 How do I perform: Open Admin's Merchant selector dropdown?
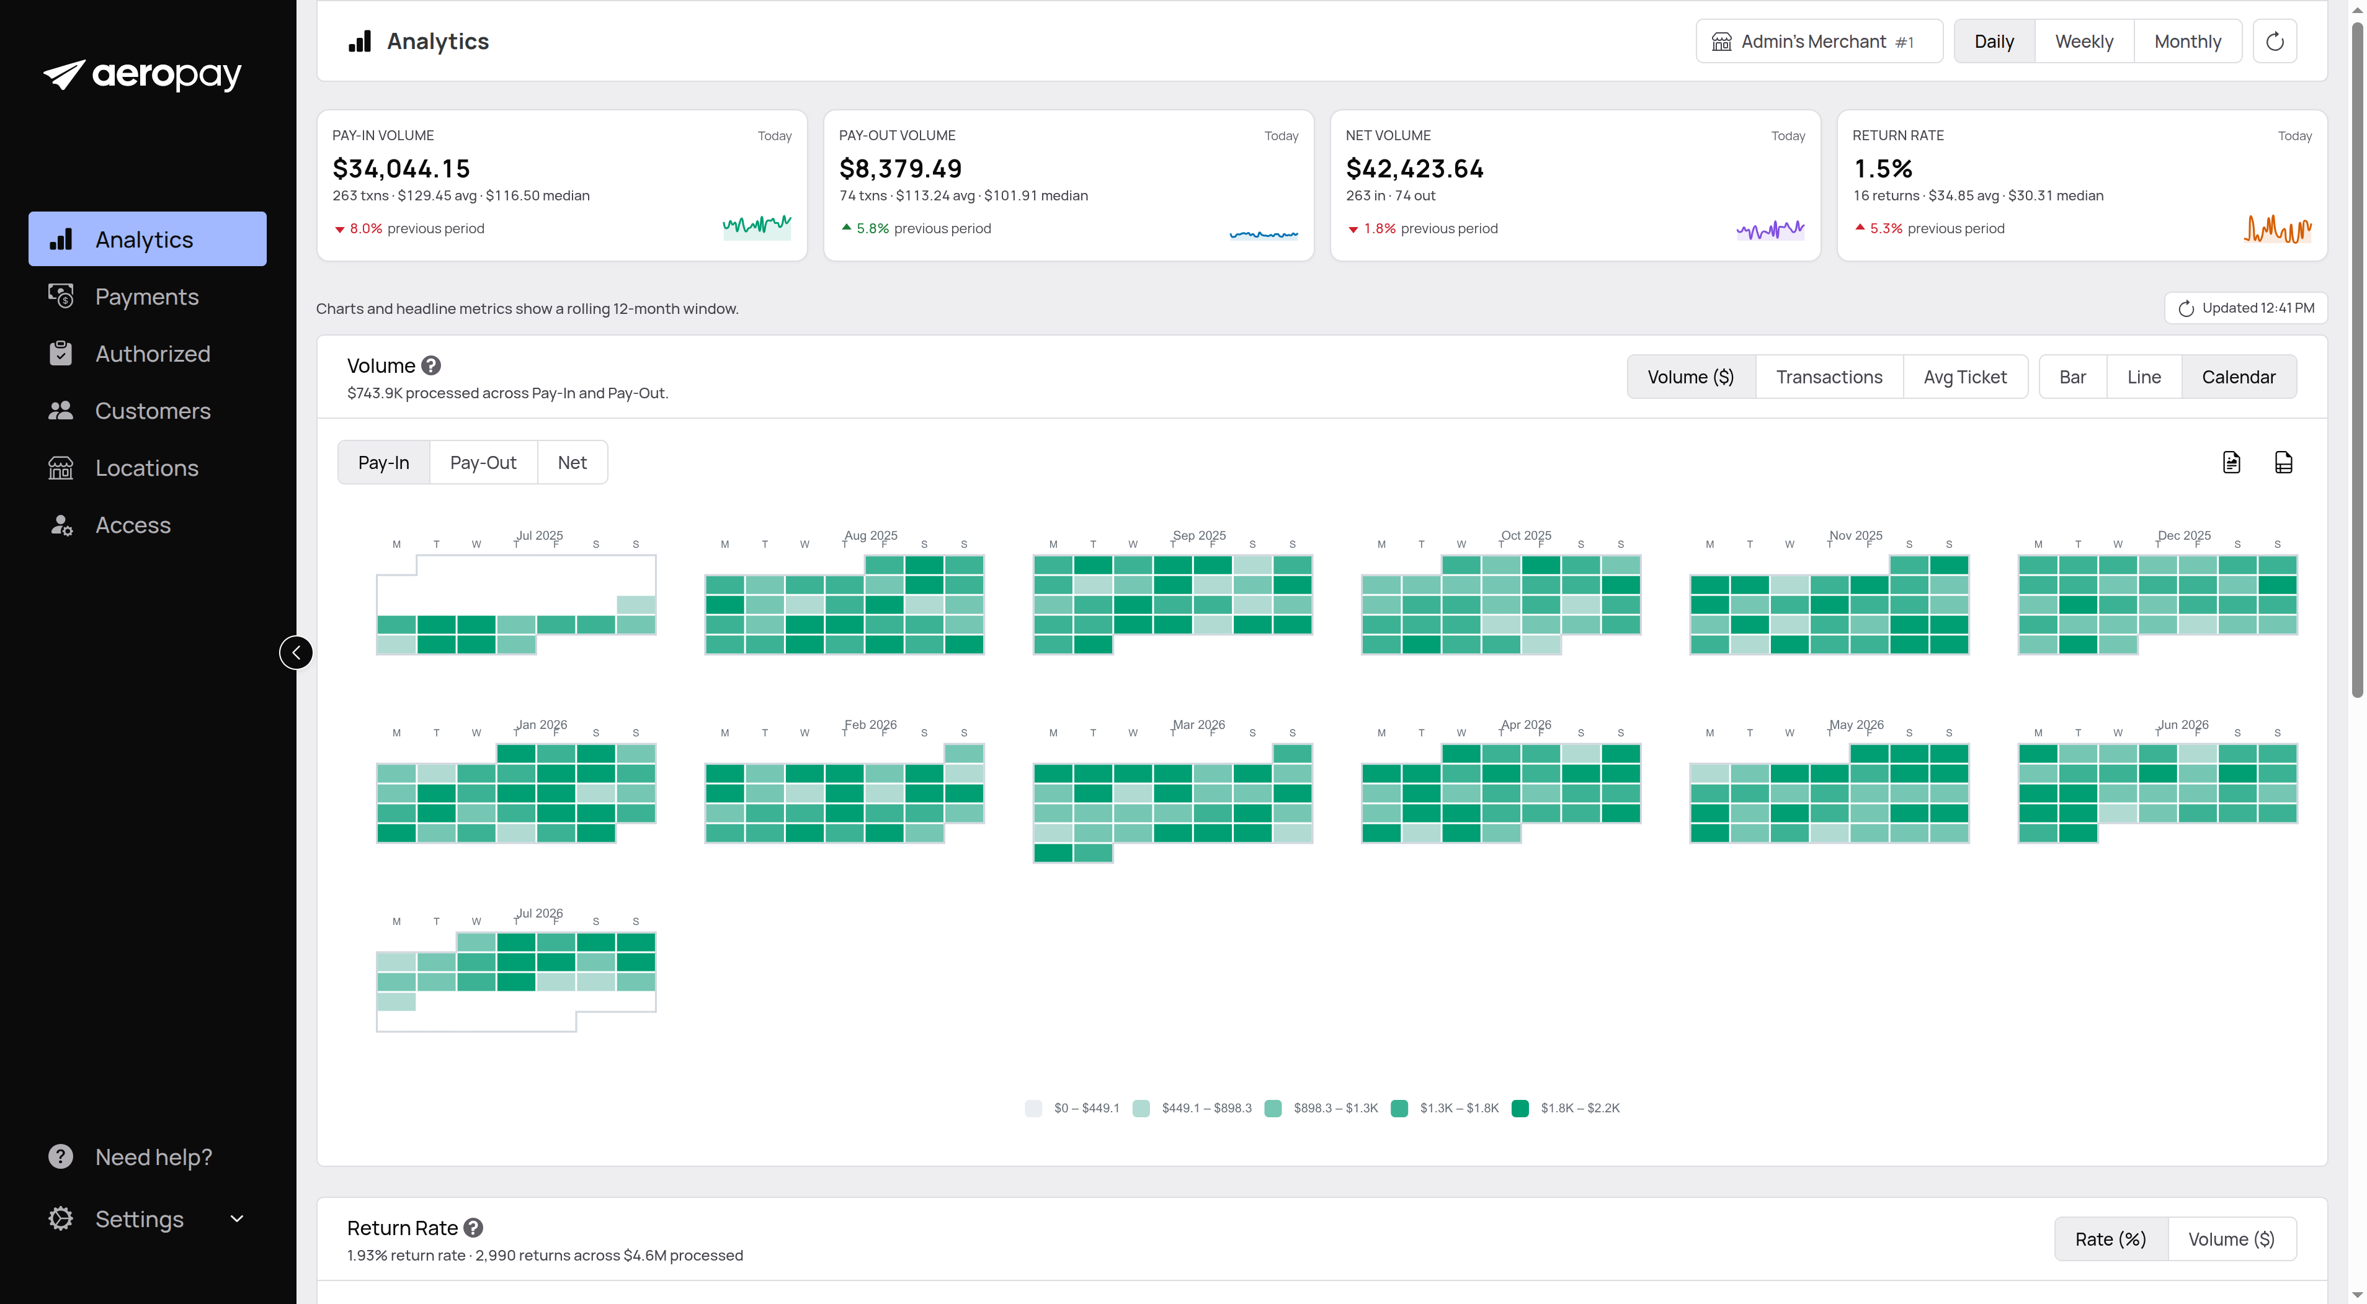1819,42
